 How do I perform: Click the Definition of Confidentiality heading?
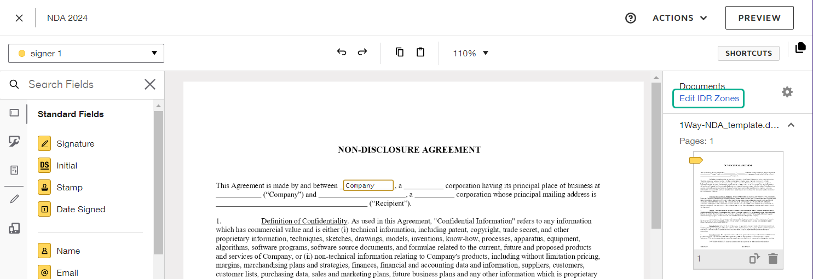tap(304, 221)
